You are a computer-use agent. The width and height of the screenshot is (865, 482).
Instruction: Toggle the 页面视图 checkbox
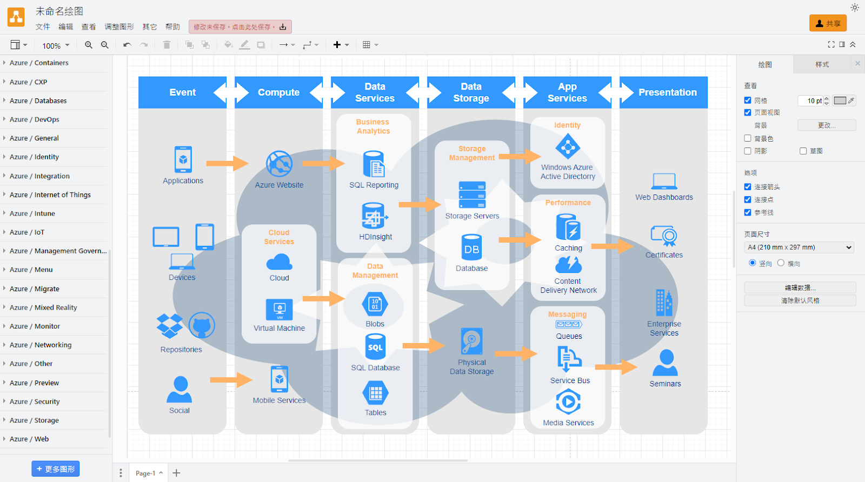click(748, 112)
